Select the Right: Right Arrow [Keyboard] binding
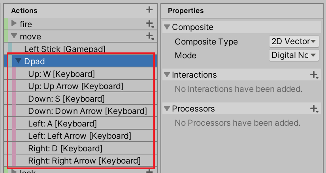 (x=84, y=161)
